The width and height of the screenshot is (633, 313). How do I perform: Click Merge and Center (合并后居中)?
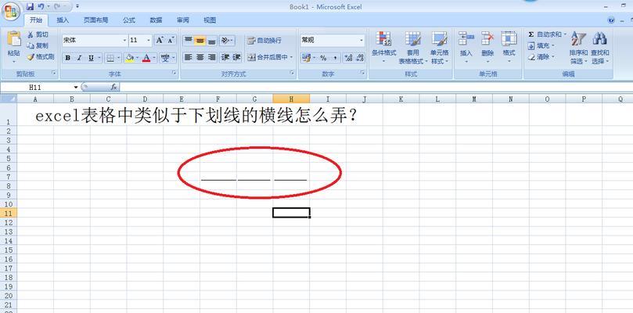(x=270, y=58)
